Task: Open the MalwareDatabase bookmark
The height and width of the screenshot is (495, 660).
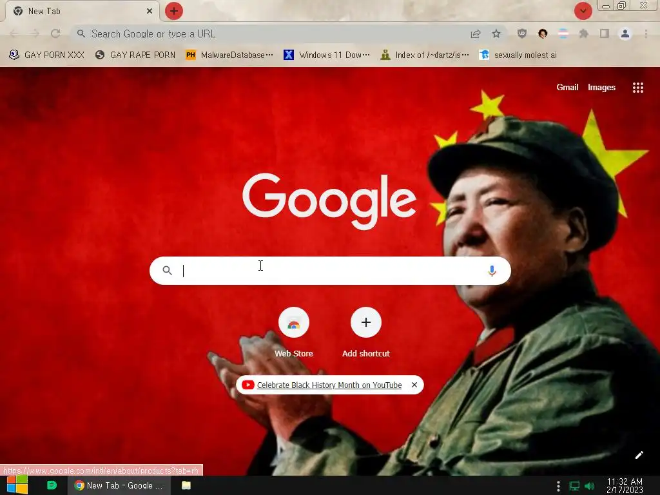Action: [x=229, y=55]
